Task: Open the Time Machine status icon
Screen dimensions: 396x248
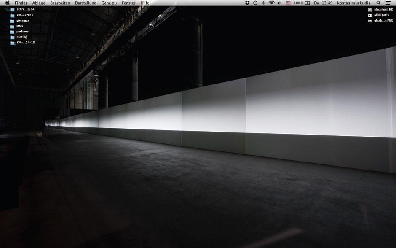Action: (255, 3)
